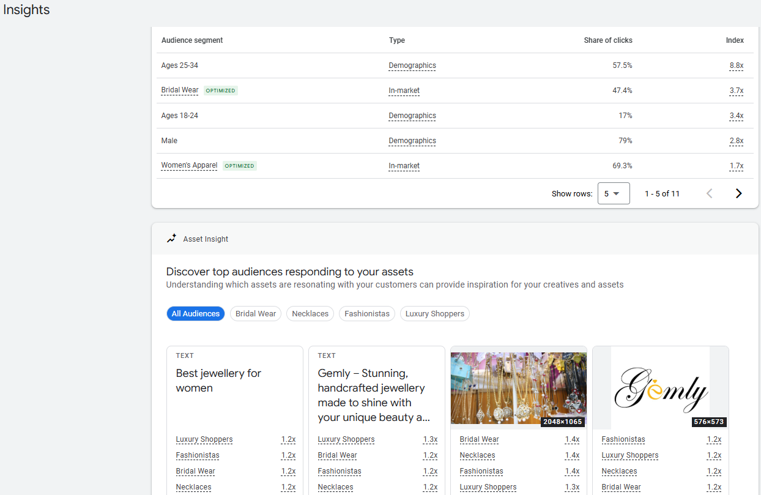
Task: Click Necklaces under Gemly logo card
Action: 620,471
